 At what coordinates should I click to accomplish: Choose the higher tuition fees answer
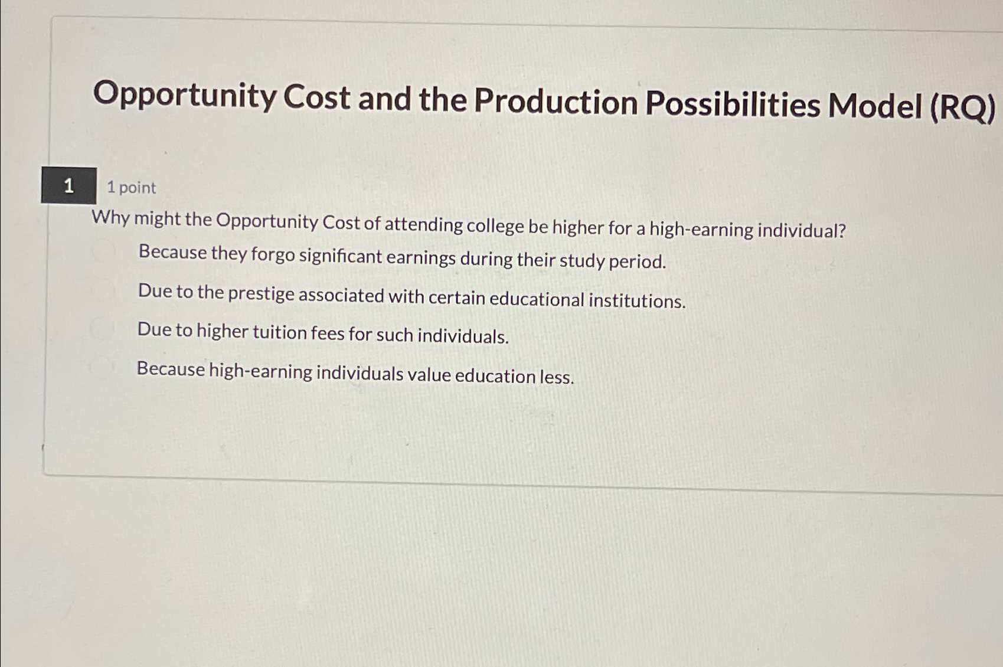tap(322, 334)
